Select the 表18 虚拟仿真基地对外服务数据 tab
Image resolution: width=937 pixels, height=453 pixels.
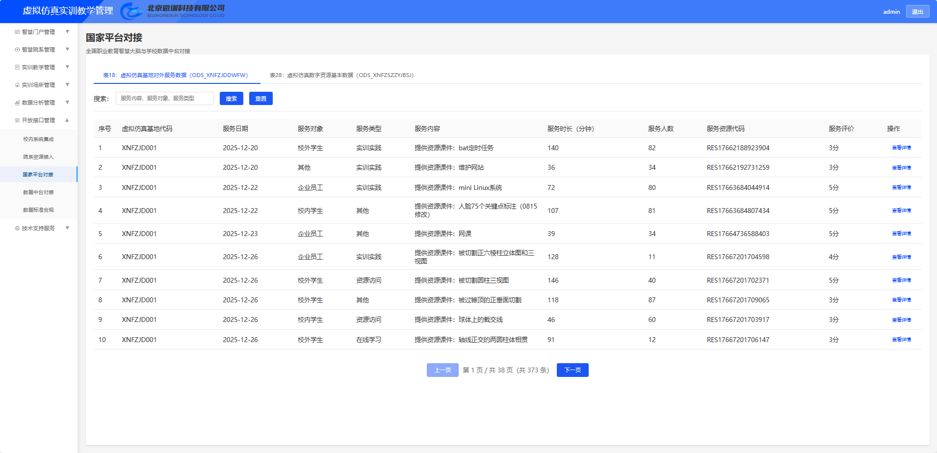pyautogui.click(x=175, y=75)
